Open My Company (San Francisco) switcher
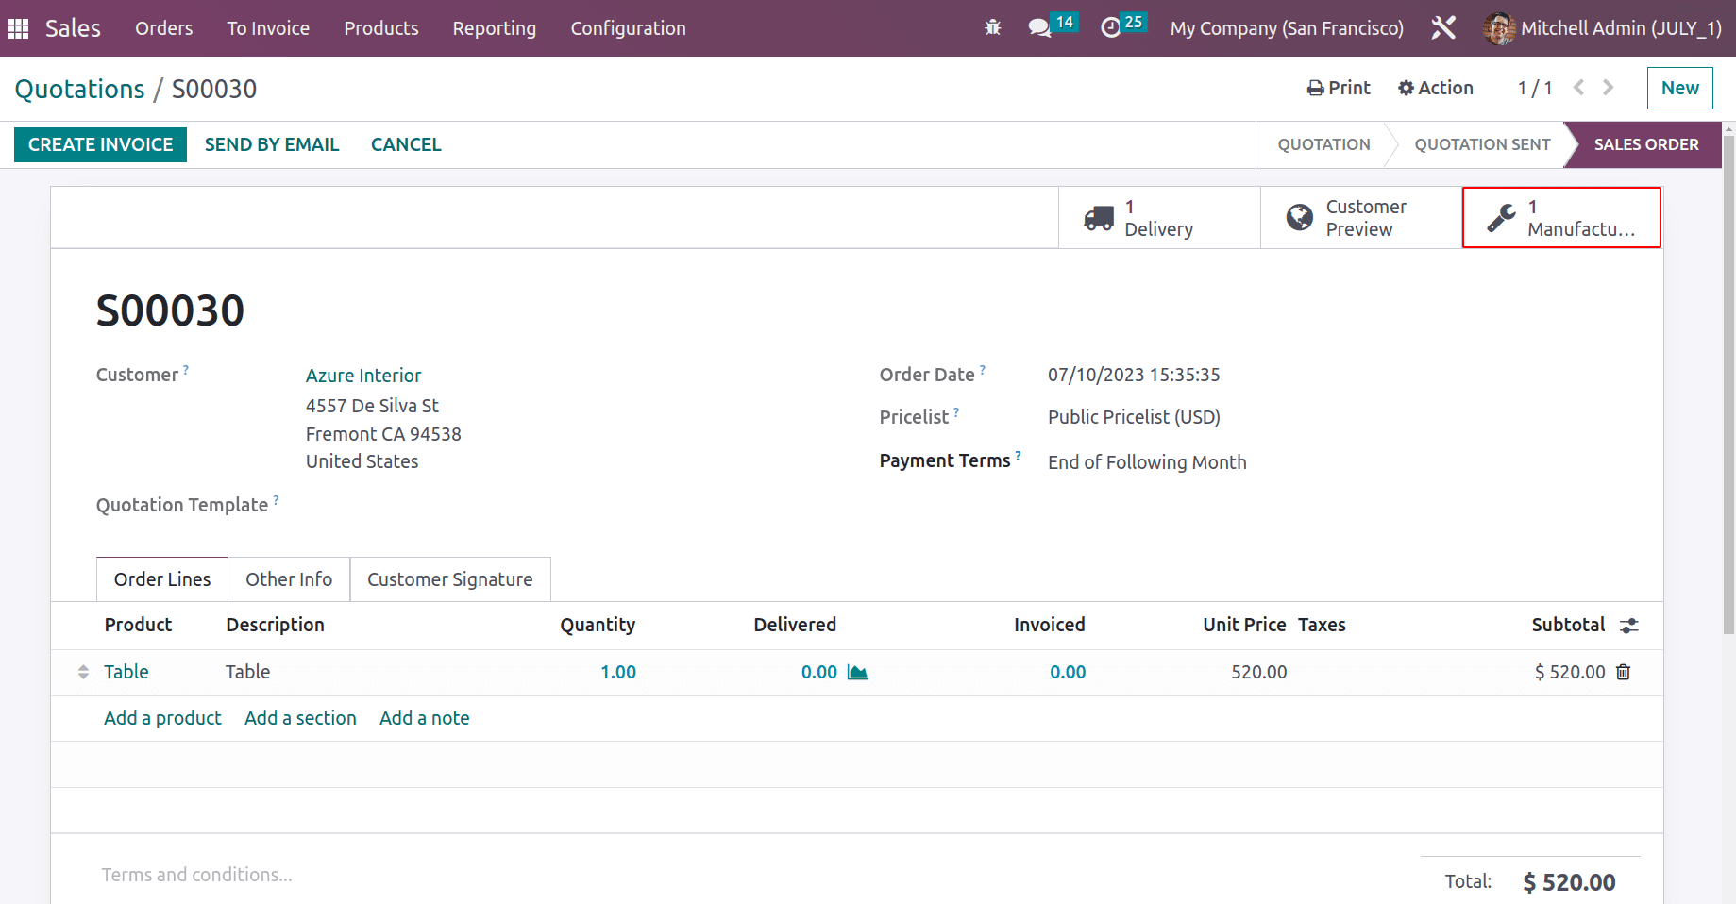Screen dimensions: 1736x904 click(1287, 28)
